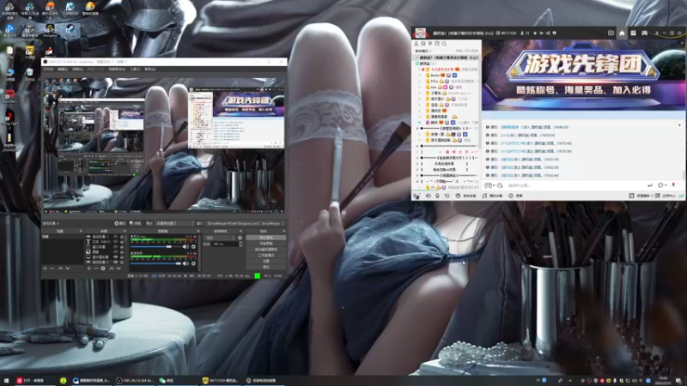This screenshot has width=687, height=386.
Task: Increase the transition duration stepper
Action: click(x=240, y=243)
